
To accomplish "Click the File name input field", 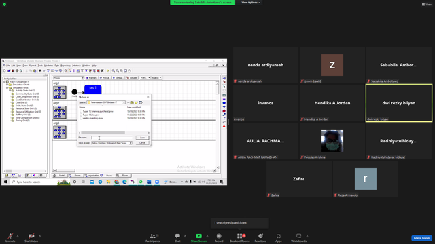I will 111,138.
